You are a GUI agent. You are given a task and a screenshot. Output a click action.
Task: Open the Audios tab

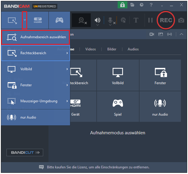133,49
